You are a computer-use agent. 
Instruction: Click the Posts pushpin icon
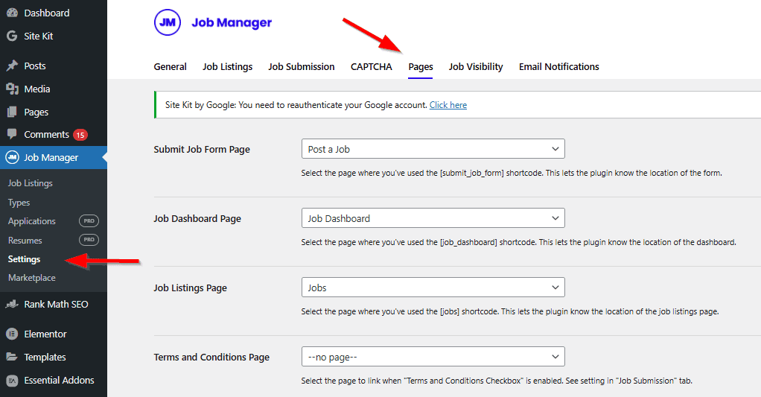pyautogui.click(x=12, y=66)
